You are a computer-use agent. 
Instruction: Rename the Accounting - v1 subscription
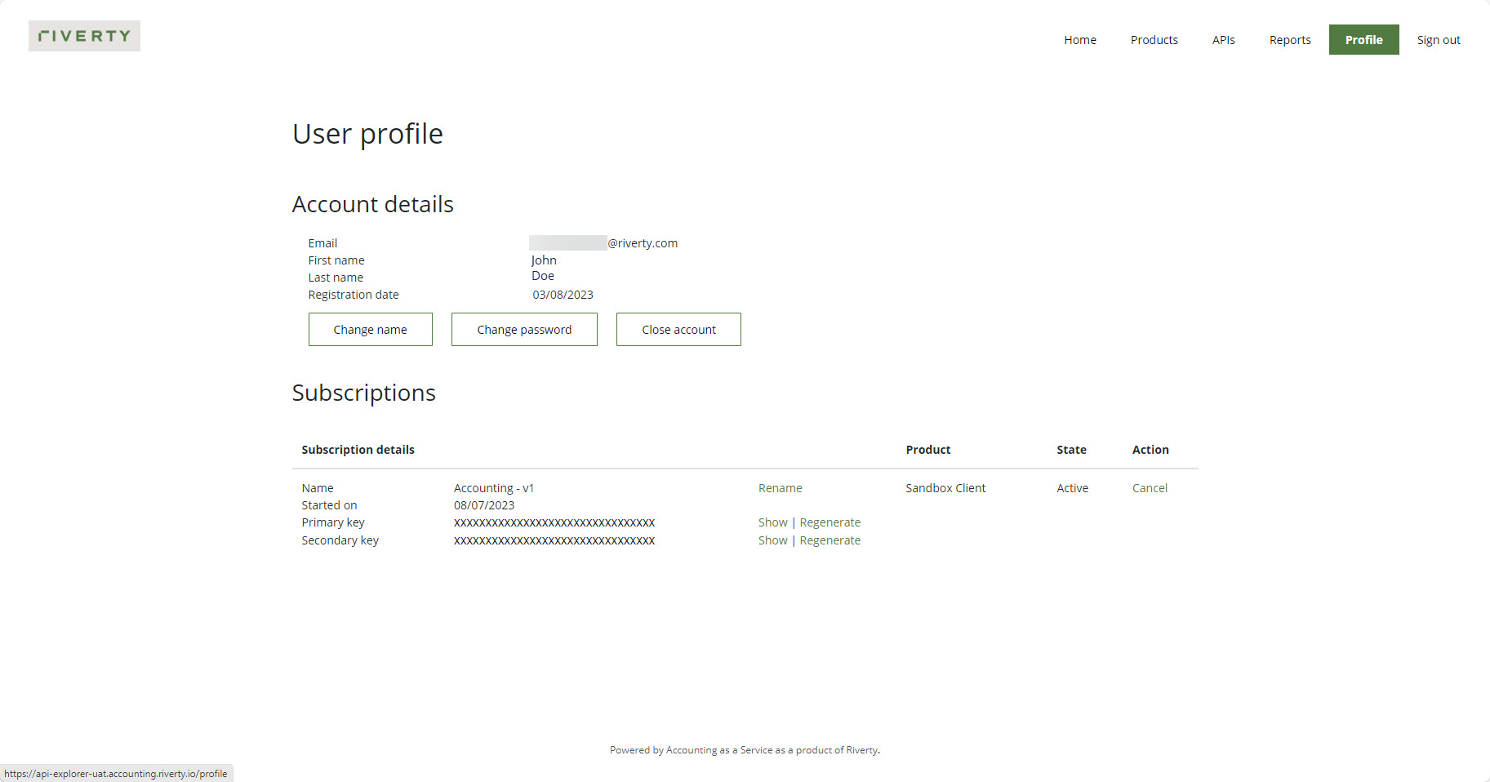point(780,488)
